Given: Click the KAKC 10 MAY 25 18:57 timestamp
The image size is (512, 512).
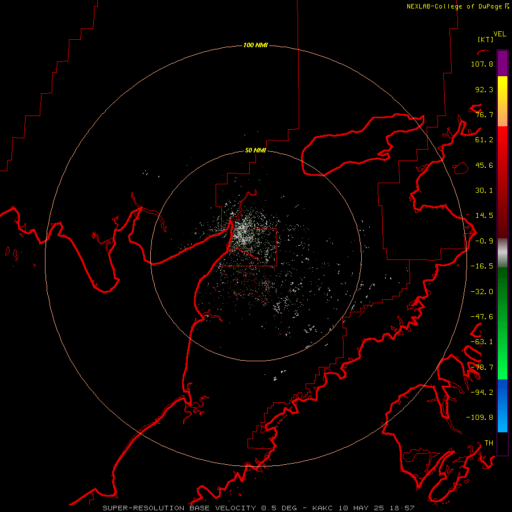Looking at the screenshot, I should click(364, 508).
